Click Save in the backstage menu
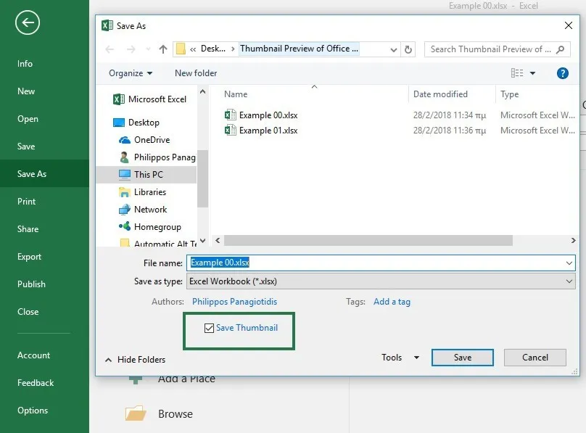 pyautogui.click(x=26, y=147)
